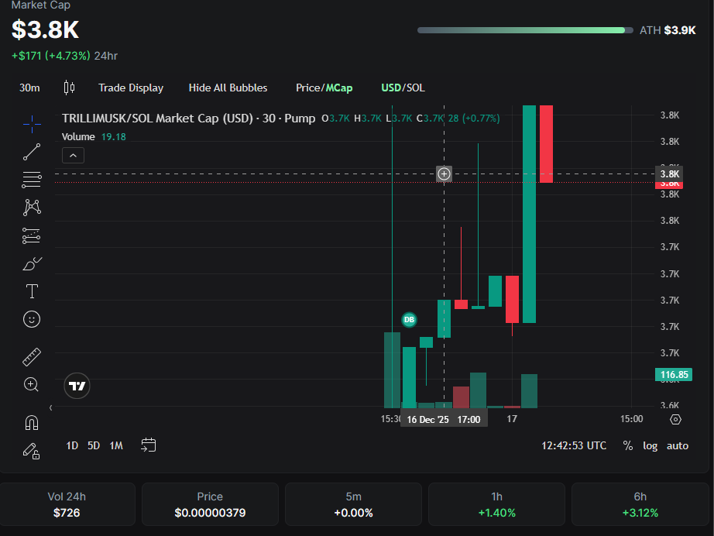714x536 pixels.
Task: Click the DB trade bubble marker
Action: (x=410, y=320)
